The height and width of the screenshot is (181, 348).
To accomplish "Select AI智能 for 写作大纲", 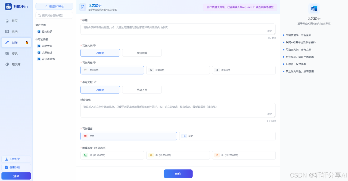I will 100,53.
